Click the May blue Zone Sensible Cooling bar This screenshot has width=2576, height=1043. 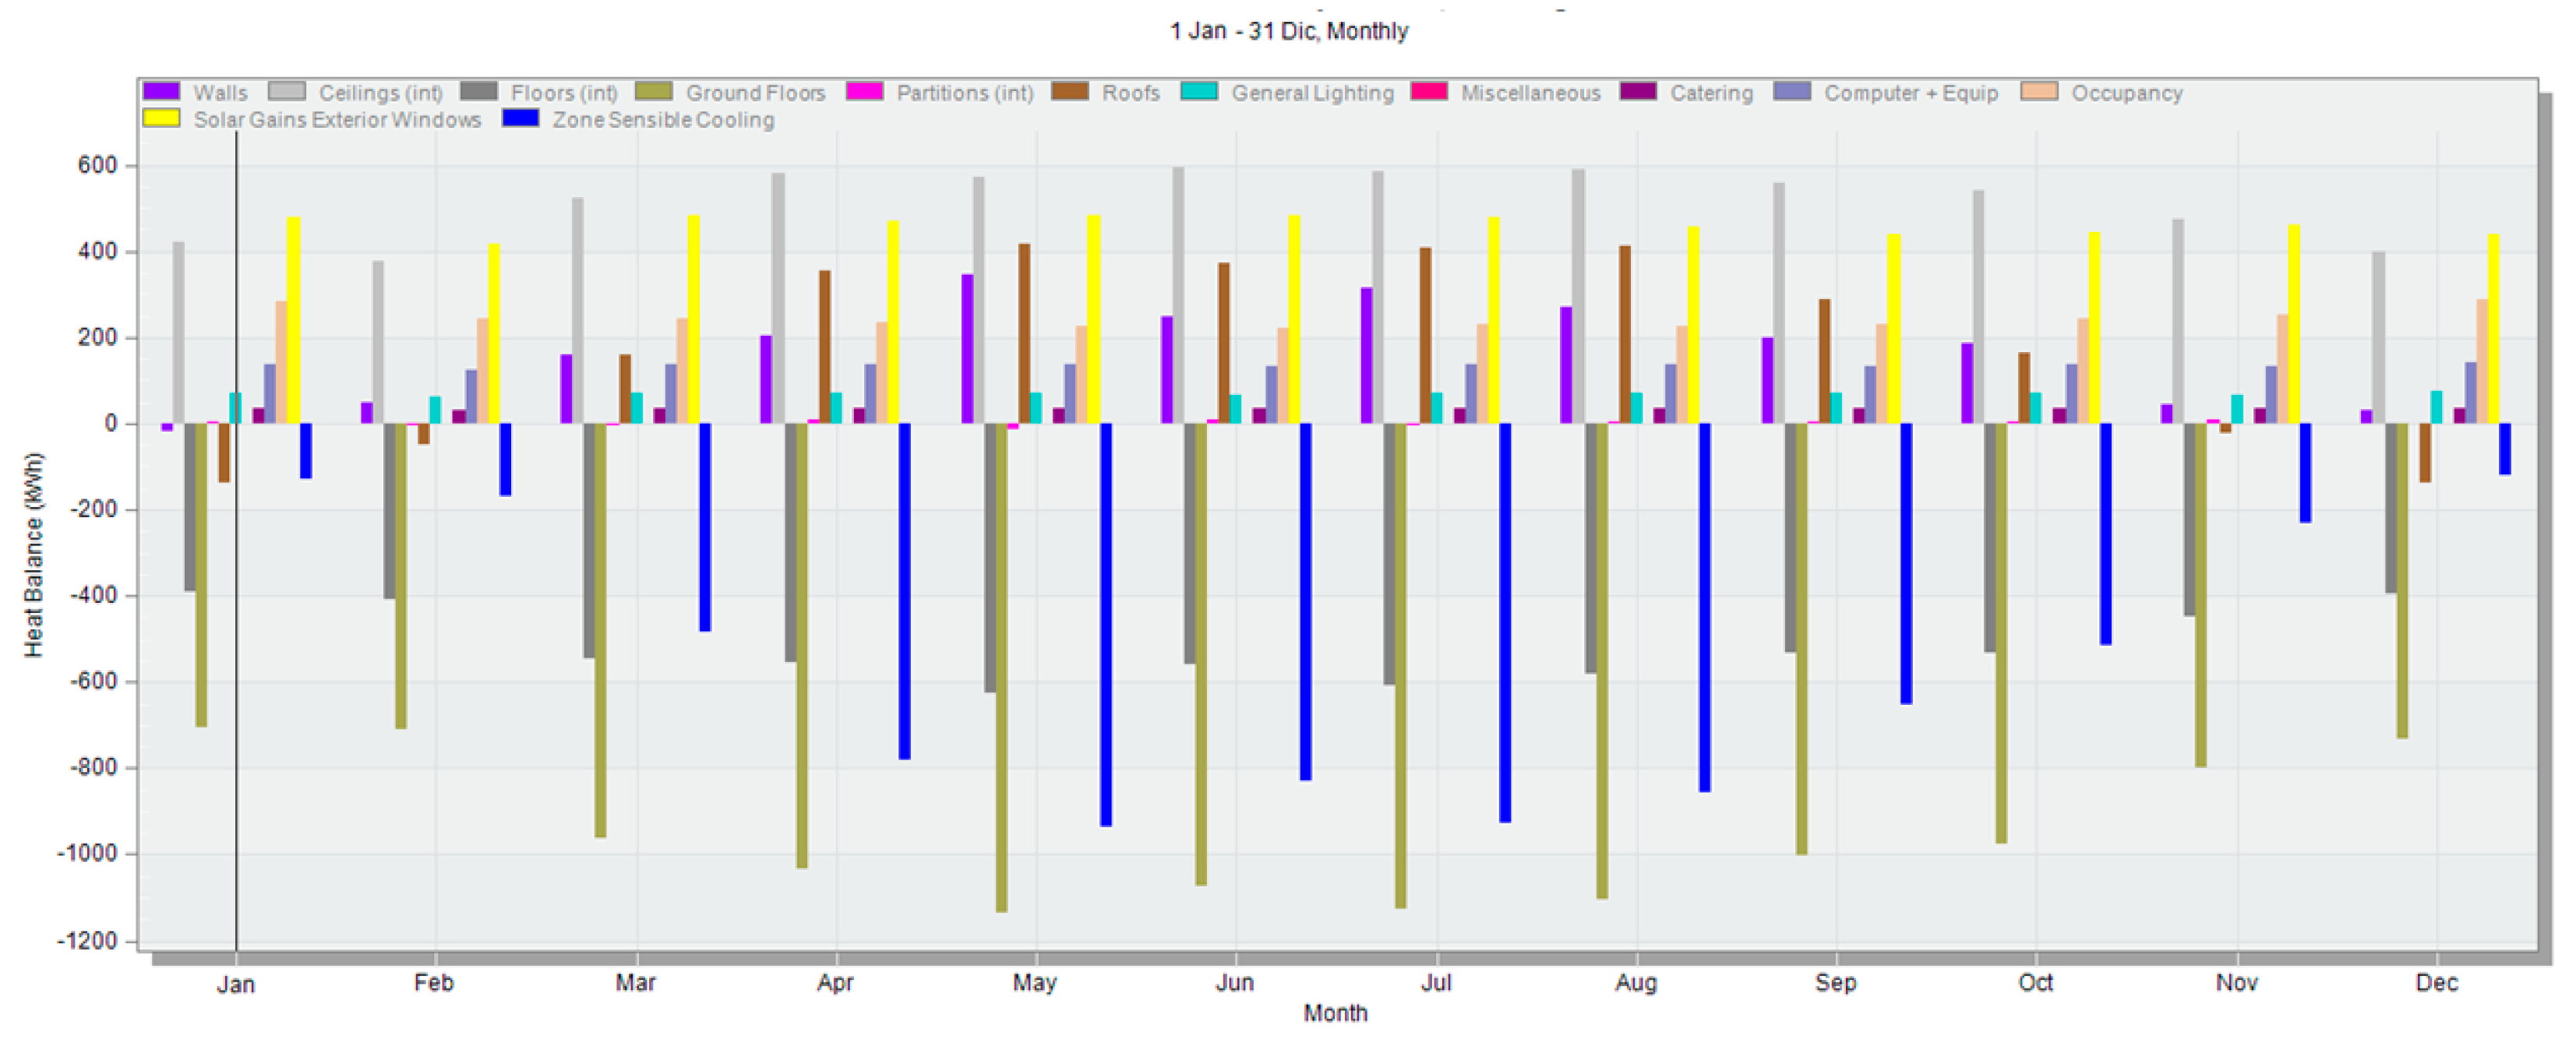point(1106,625)
